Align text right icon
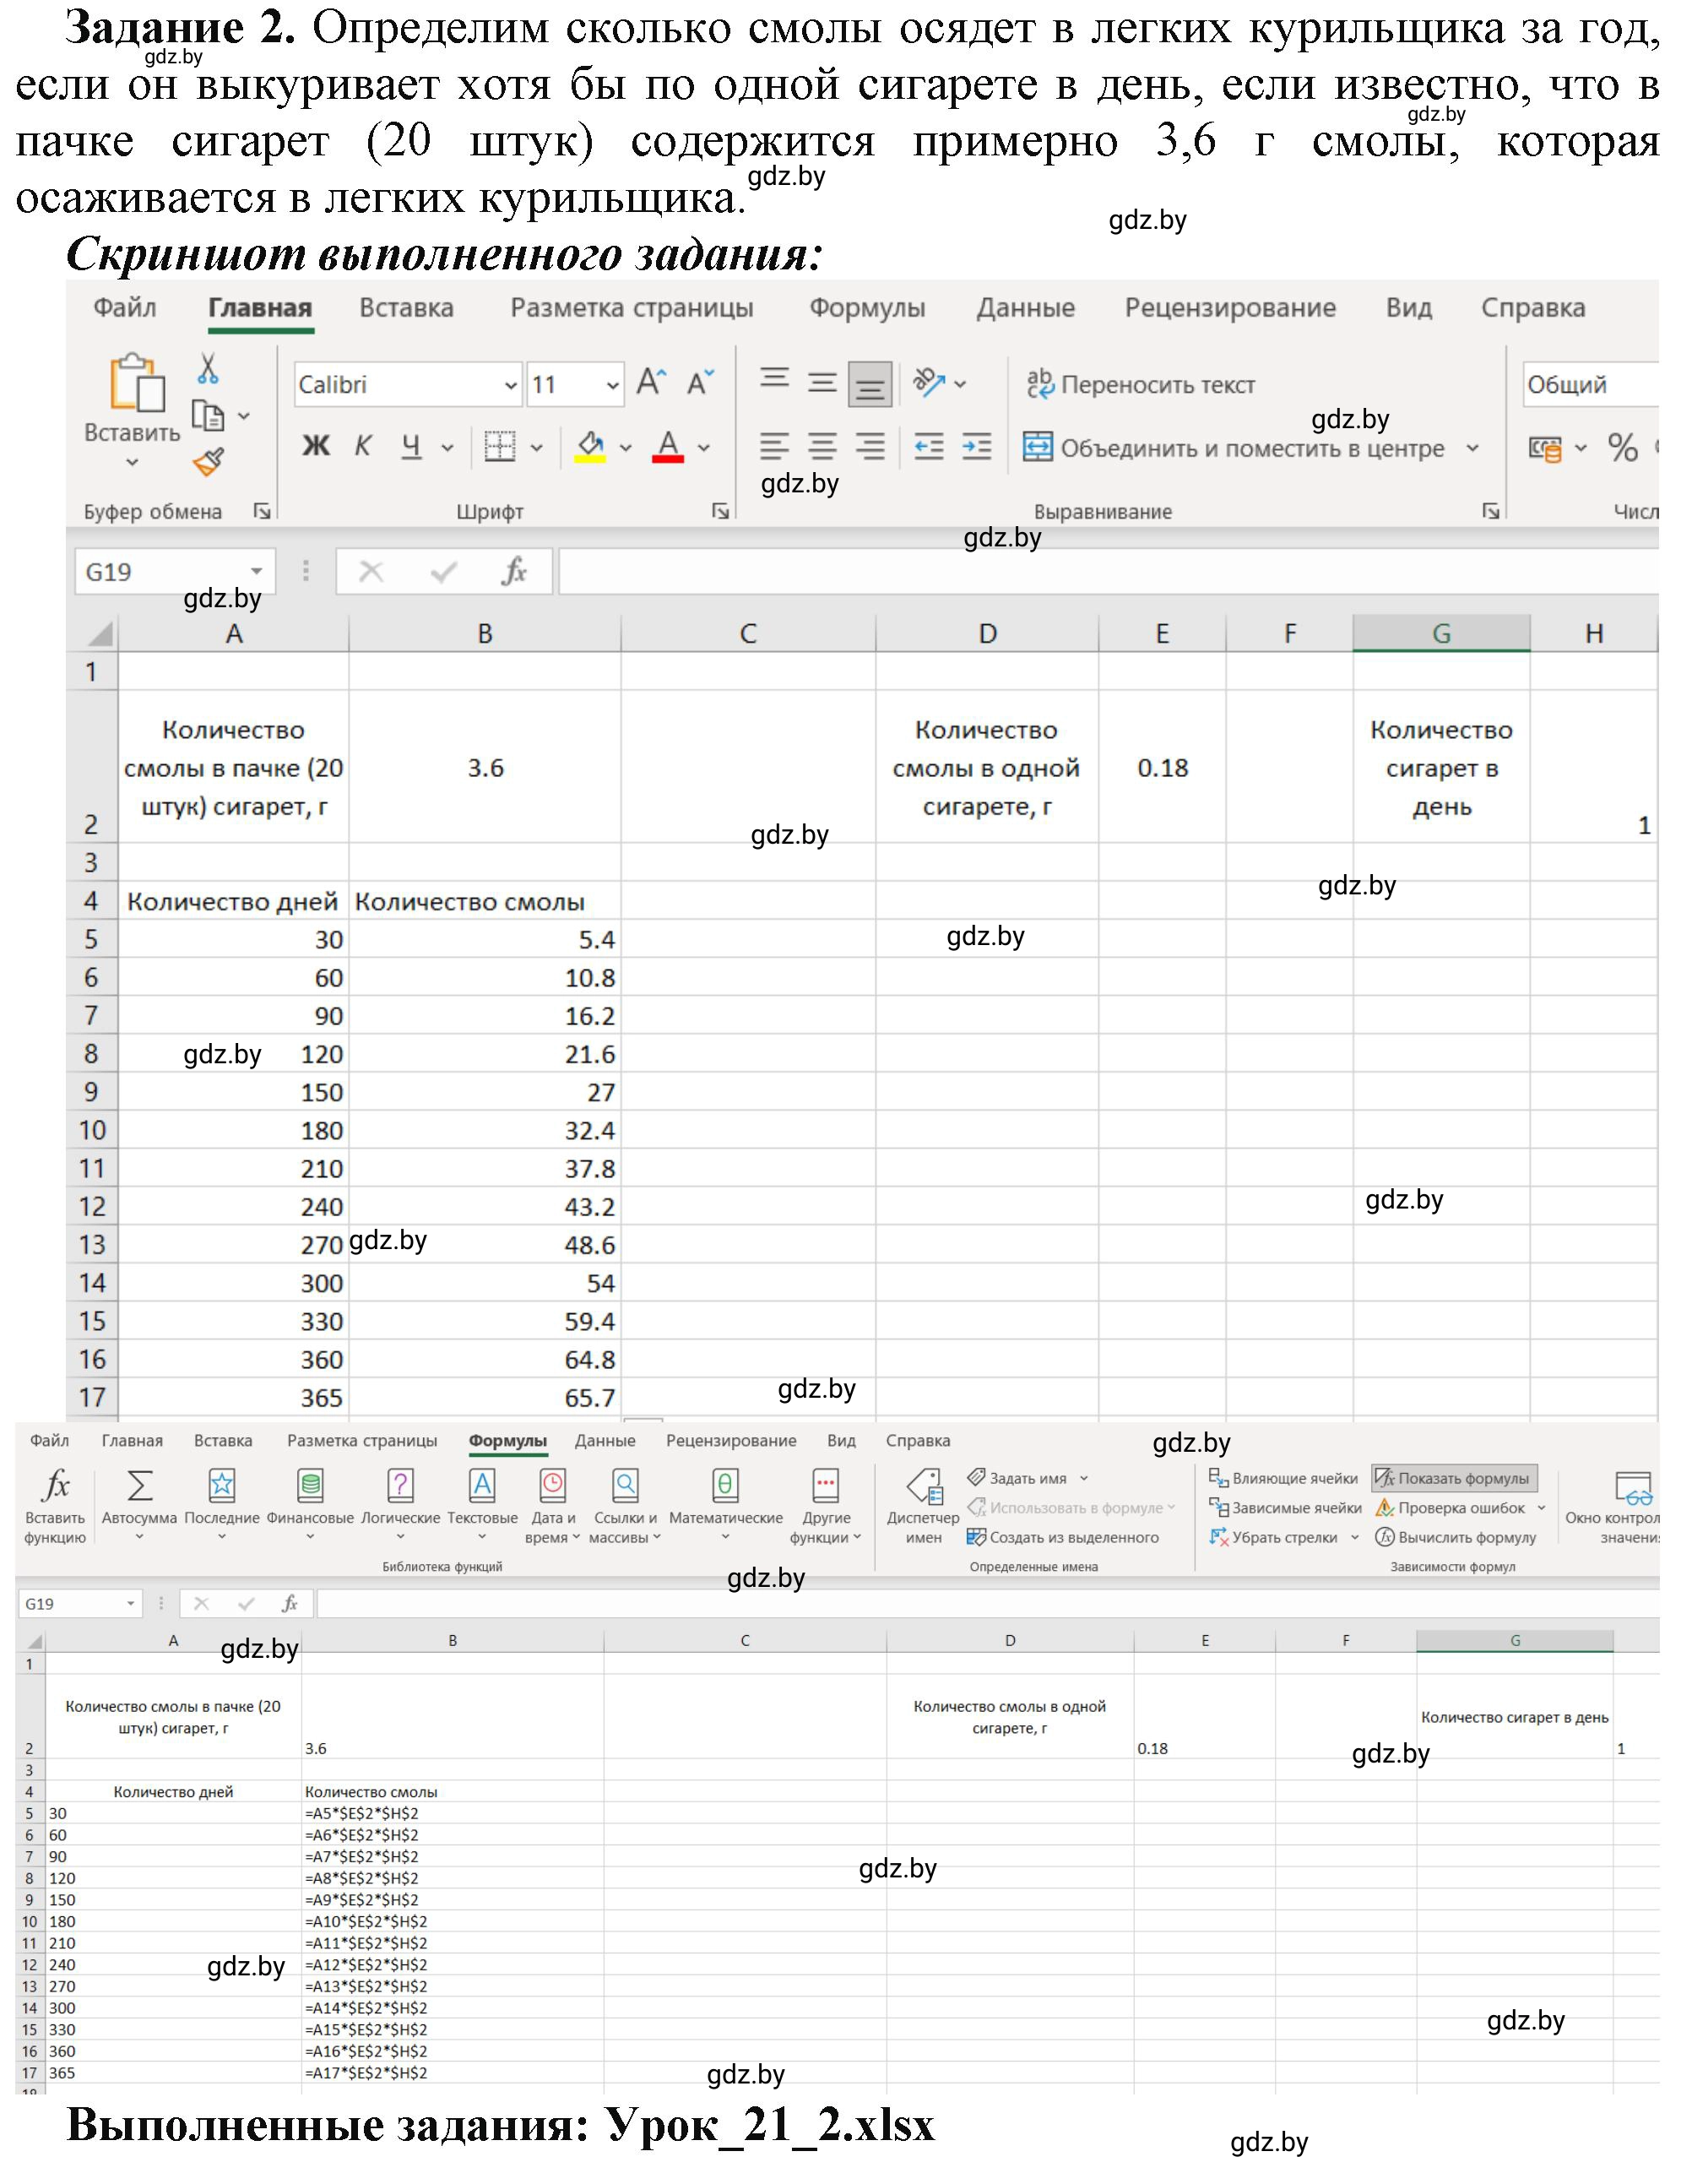1692x2184 pixels. coord(870,447)
